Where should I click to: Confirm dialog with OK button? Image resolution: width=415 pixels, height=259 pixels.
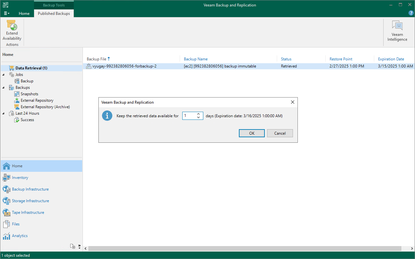click(252, 133)
